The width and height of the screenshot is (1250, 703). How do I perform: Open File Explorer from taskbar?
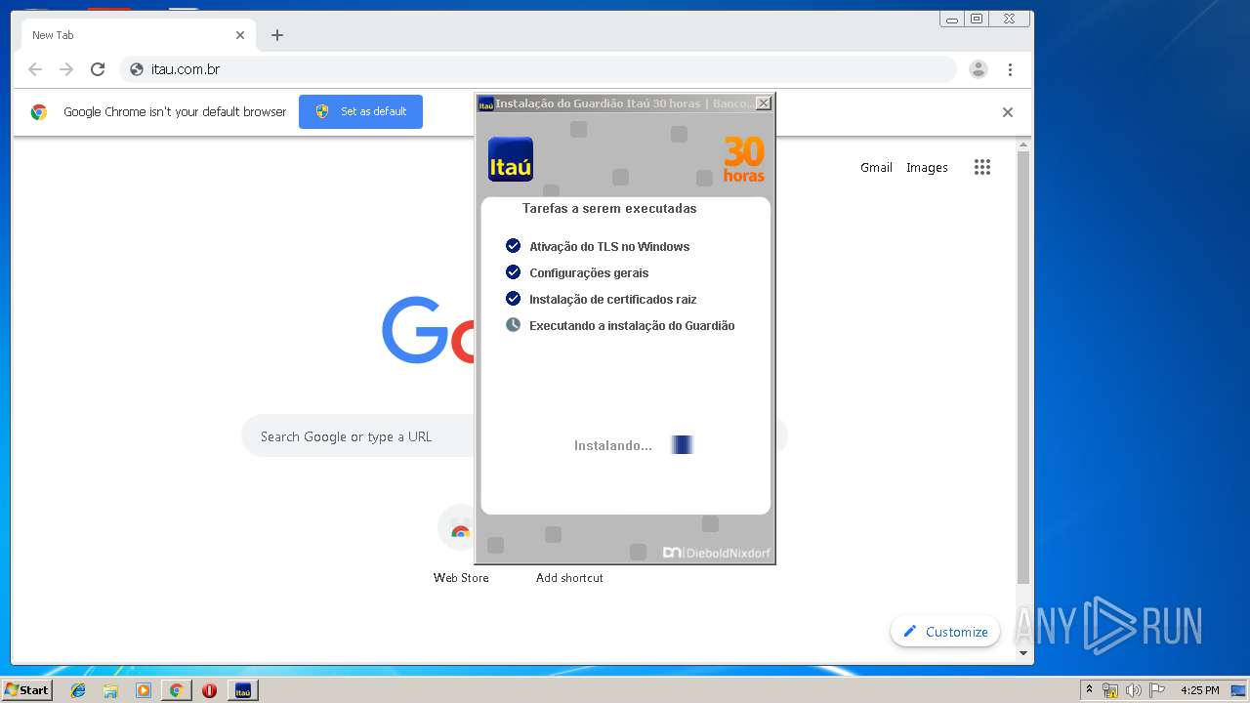click(110, 690)
